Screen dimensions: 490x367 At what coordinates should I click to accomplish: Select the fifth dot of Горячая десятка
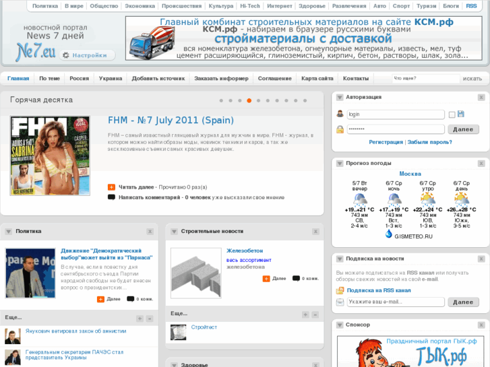pyautogui.click(x=258, y=100)
